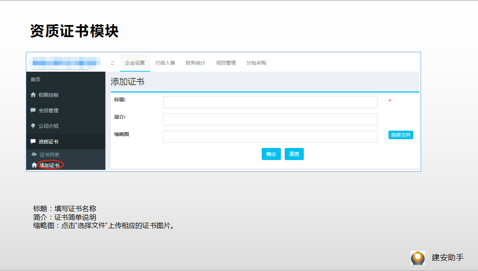Click the tree icon beside 公司介绍

coord(33,126)
